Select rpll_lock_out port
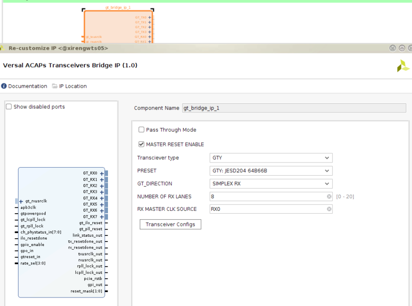Screen dimensions: 412x306 pyautogui.click(x=90, y=266)
